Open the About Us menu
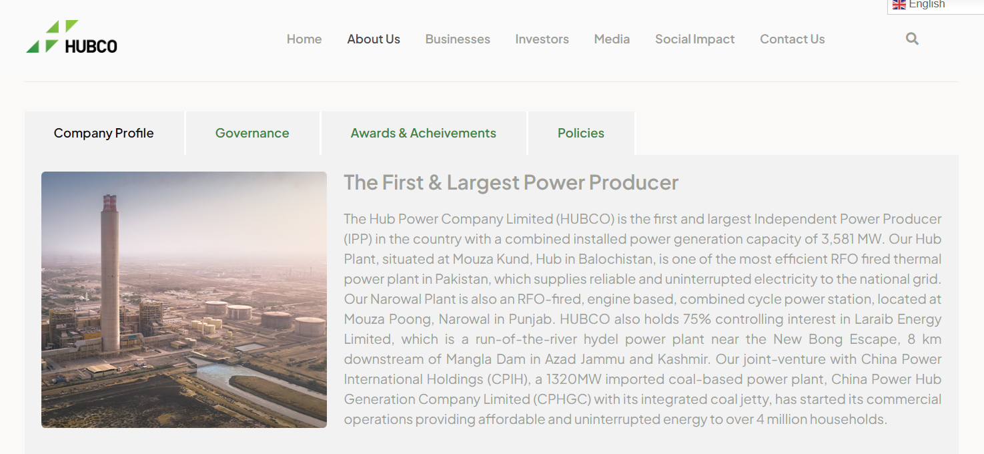 coord(374,39)
